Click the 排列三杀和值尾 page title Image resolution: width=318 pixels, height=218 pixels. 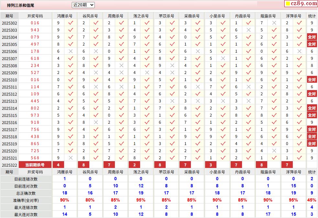(x=20, y=5)
